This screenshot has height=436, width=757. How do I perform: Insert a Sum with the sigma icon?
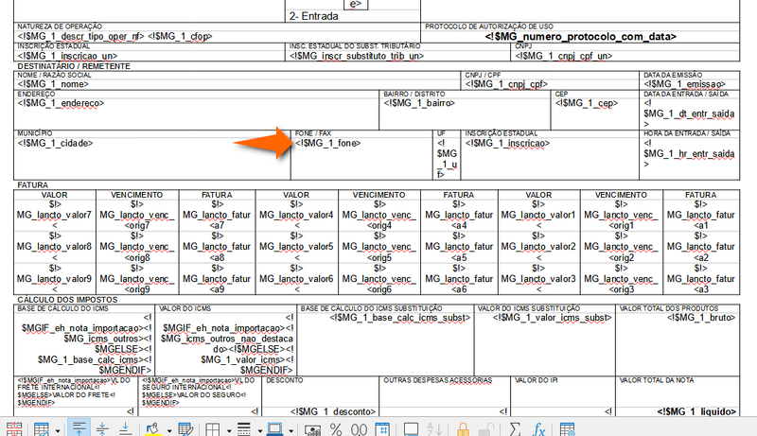point(515,429)
